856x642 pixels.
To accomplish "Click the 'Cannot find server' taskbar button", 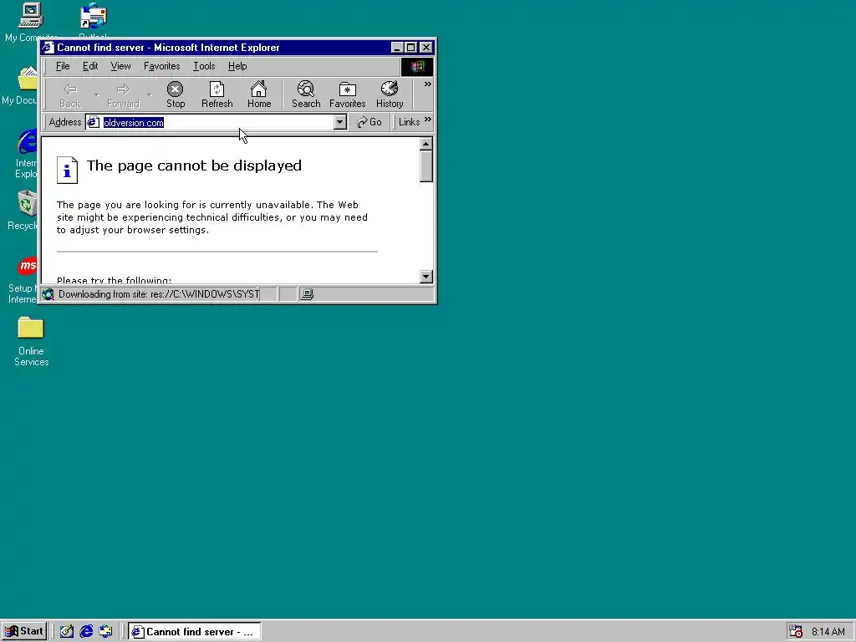I will pos(194,632).
